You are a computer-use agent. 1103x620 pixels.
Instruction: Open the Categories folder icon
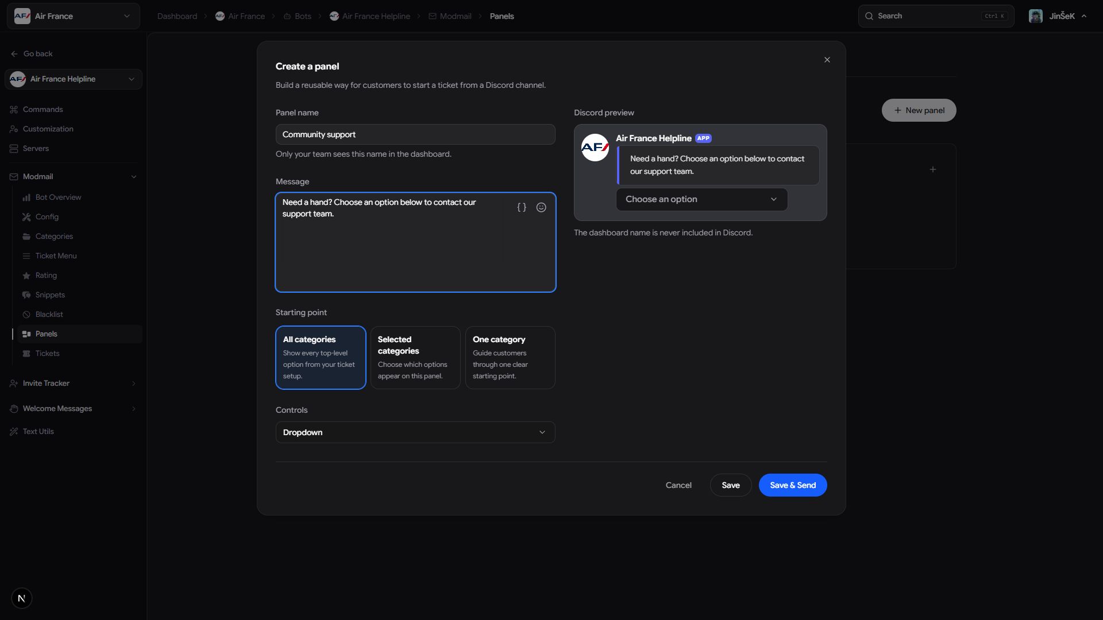[26, 237]
